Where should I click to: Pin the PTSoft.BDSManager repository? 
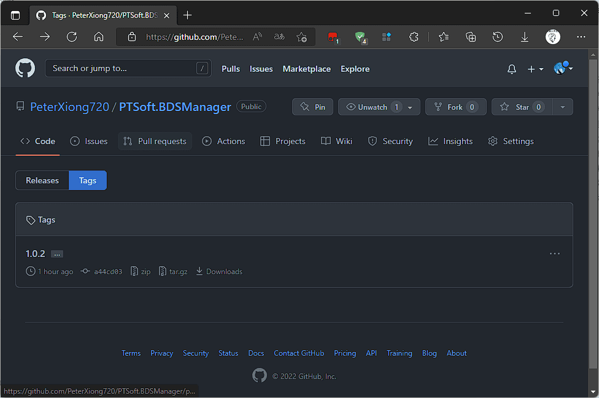click(312, 107)
